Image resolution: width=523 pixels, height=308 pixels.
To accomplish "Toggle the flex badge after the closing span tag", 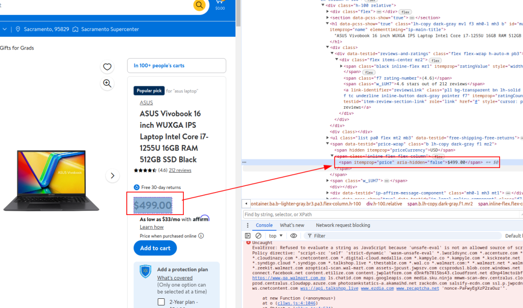I will [x=369, y=73].
